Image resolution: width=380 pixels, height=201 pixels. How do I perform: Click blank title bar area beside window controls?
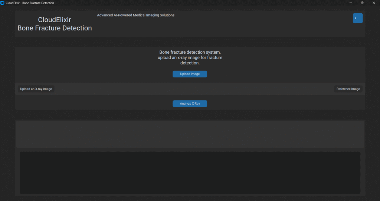(x=223, y=3)
